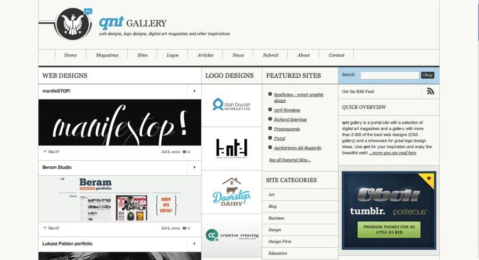
Task: Open the Design Firm category
Action: (x=279, y=241)
